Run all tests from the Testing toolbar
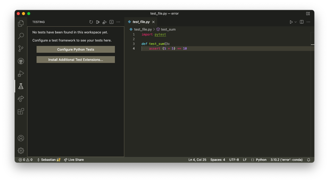The image size is (329, 182). [x=98, y=22]
